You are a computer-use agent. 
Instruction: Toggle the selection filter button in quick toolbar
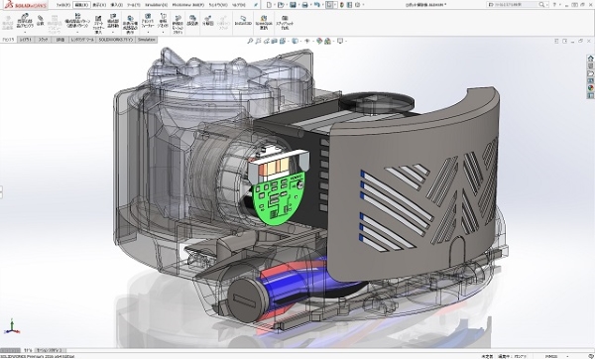pos(330,5)
